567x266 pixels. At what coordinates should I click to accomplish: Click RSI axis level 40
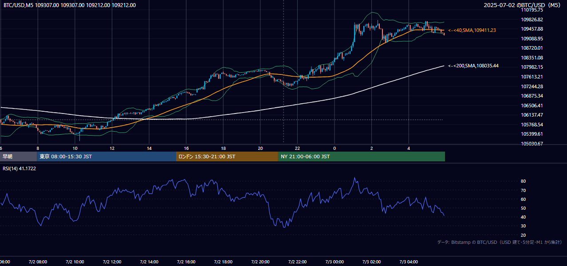click(523, 217)
